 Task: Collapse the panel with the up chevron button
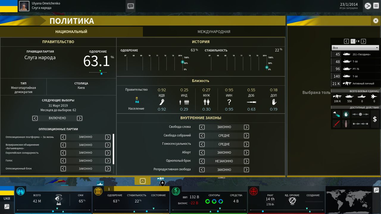143,181
